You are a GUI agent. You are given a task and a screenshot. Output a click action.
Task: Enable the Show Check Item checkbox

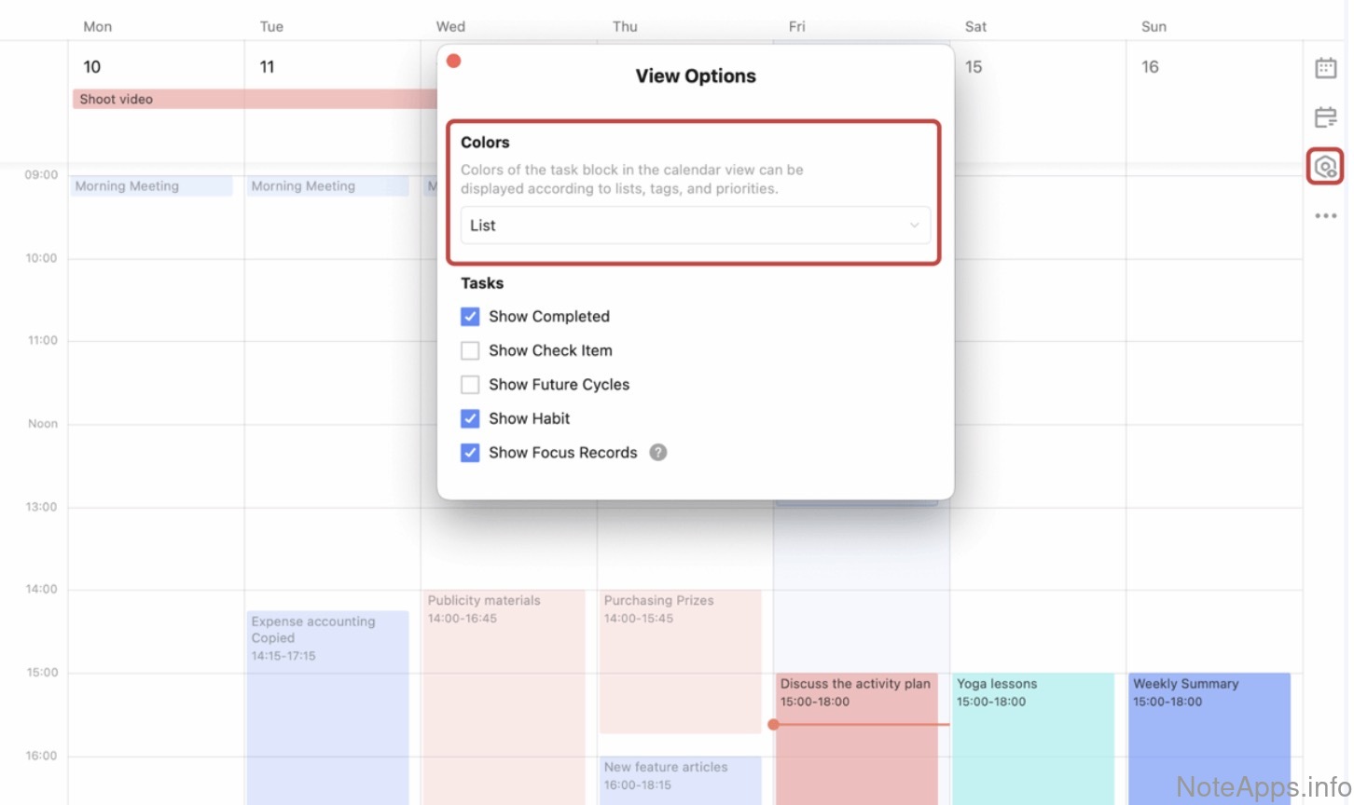470,351
